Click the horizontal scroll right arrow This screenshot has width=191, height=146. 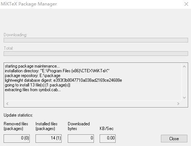pyautogui.click(x=178, y=104)
